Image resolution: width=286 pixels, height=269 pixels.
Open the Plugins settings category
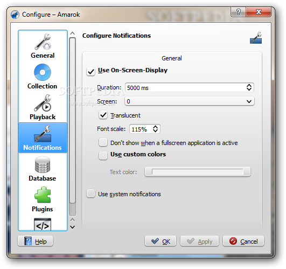pos(43,199)
